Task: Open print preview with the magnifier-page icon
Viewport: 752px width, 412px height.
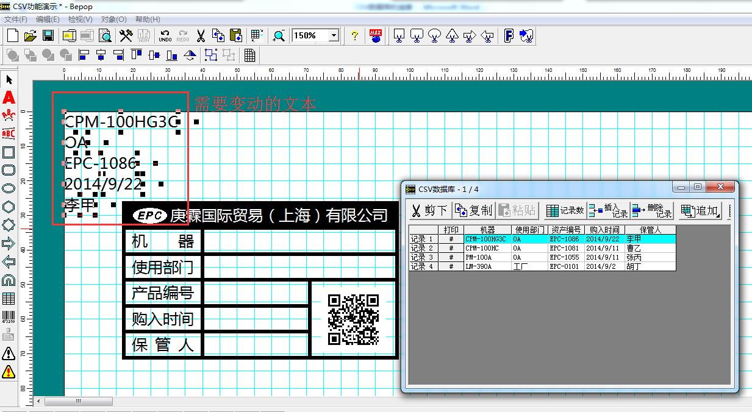Action: [105, 35]
